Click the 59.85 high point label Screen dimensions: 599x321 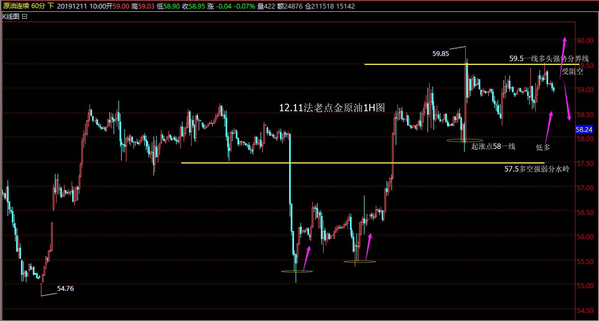(x=441, y=54)
